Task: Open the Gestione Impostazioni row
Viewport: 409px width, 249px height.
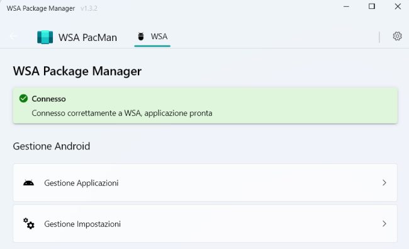Action: point(205,224)
